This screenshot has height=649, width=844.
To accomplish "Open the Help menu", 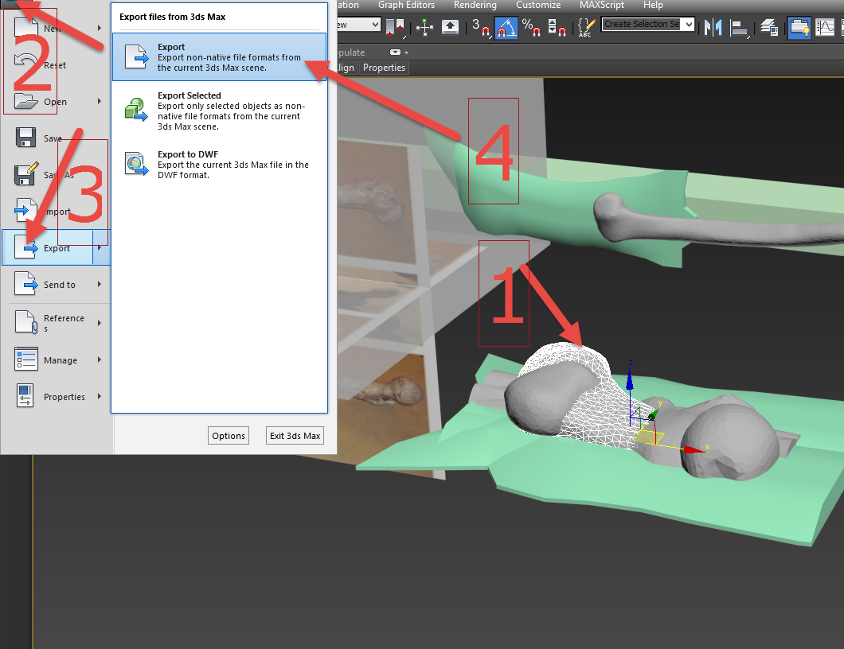I will pos(653,5).
